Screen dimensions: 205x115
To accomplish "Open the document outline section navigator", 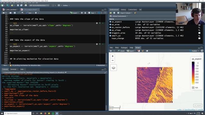I will [x=26, y=65].
